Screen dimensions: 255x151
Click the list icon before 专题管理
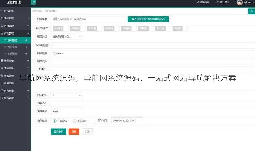click(x=5, y=54)
